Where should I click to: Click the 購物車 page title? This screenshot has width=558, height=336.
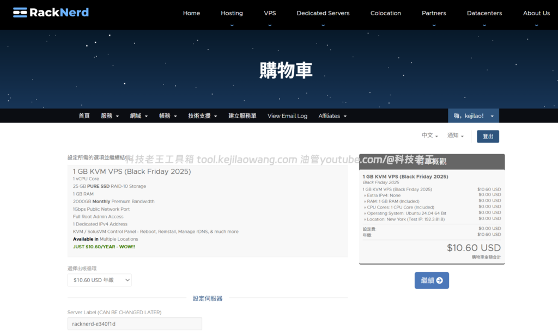pyautogui.click(x=286, y=70)
